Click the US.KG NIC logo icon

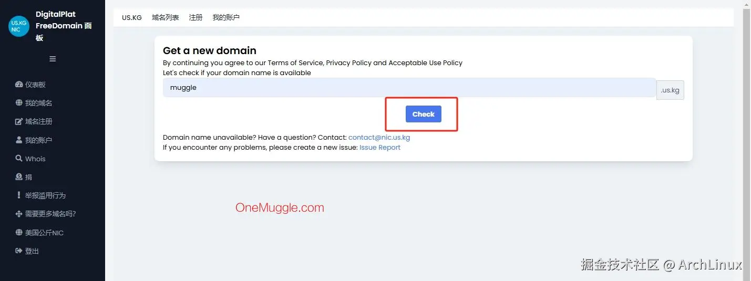click(19, 26)
